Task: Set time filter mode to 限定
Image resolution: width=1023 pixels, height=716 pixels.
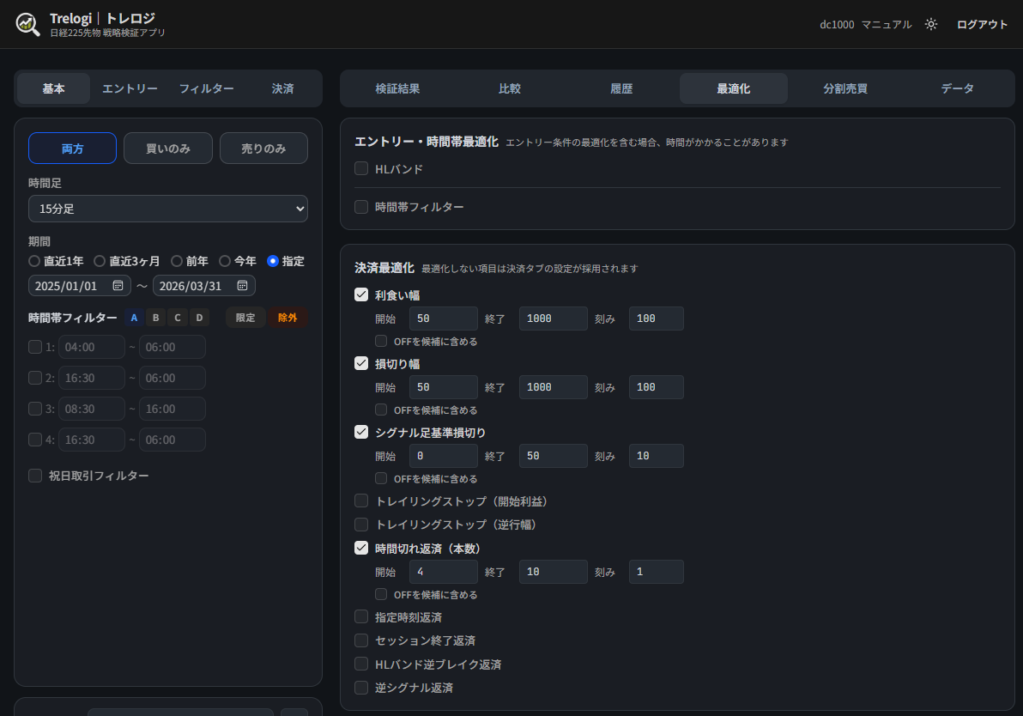Action: [245, 318]
